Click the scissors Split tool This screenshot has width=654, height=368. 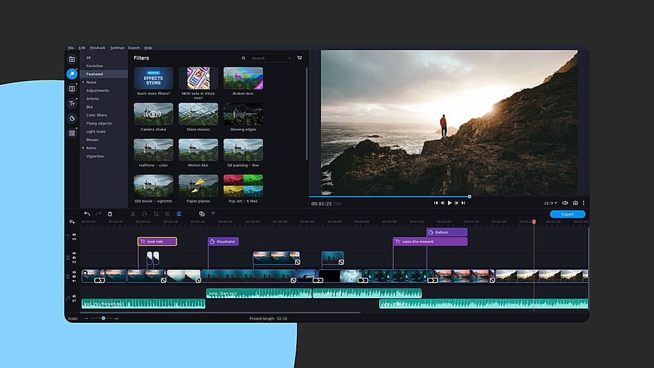tap(133, 214)
